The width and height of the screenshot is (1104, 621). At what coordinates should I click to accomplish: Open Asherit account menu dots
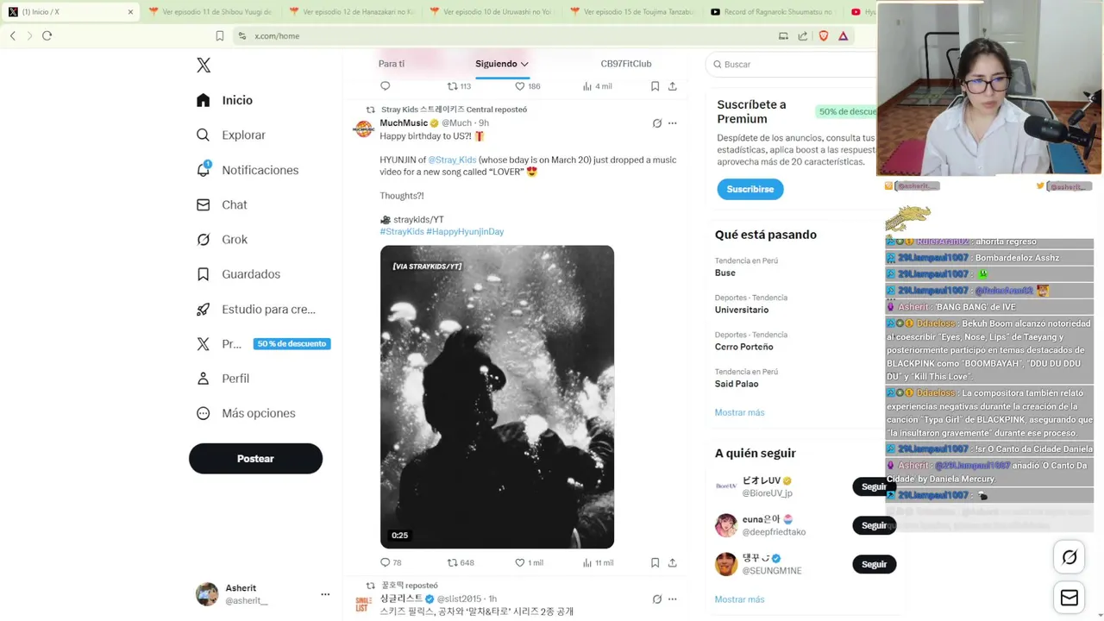click(x=325, y=594)
